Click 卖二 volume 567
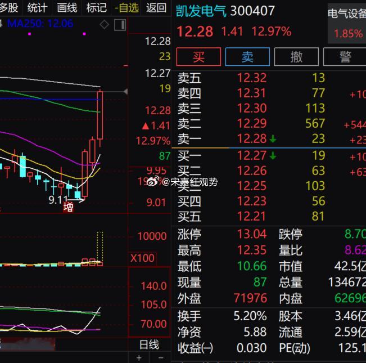The image size is (366, 363). [315, 123]
